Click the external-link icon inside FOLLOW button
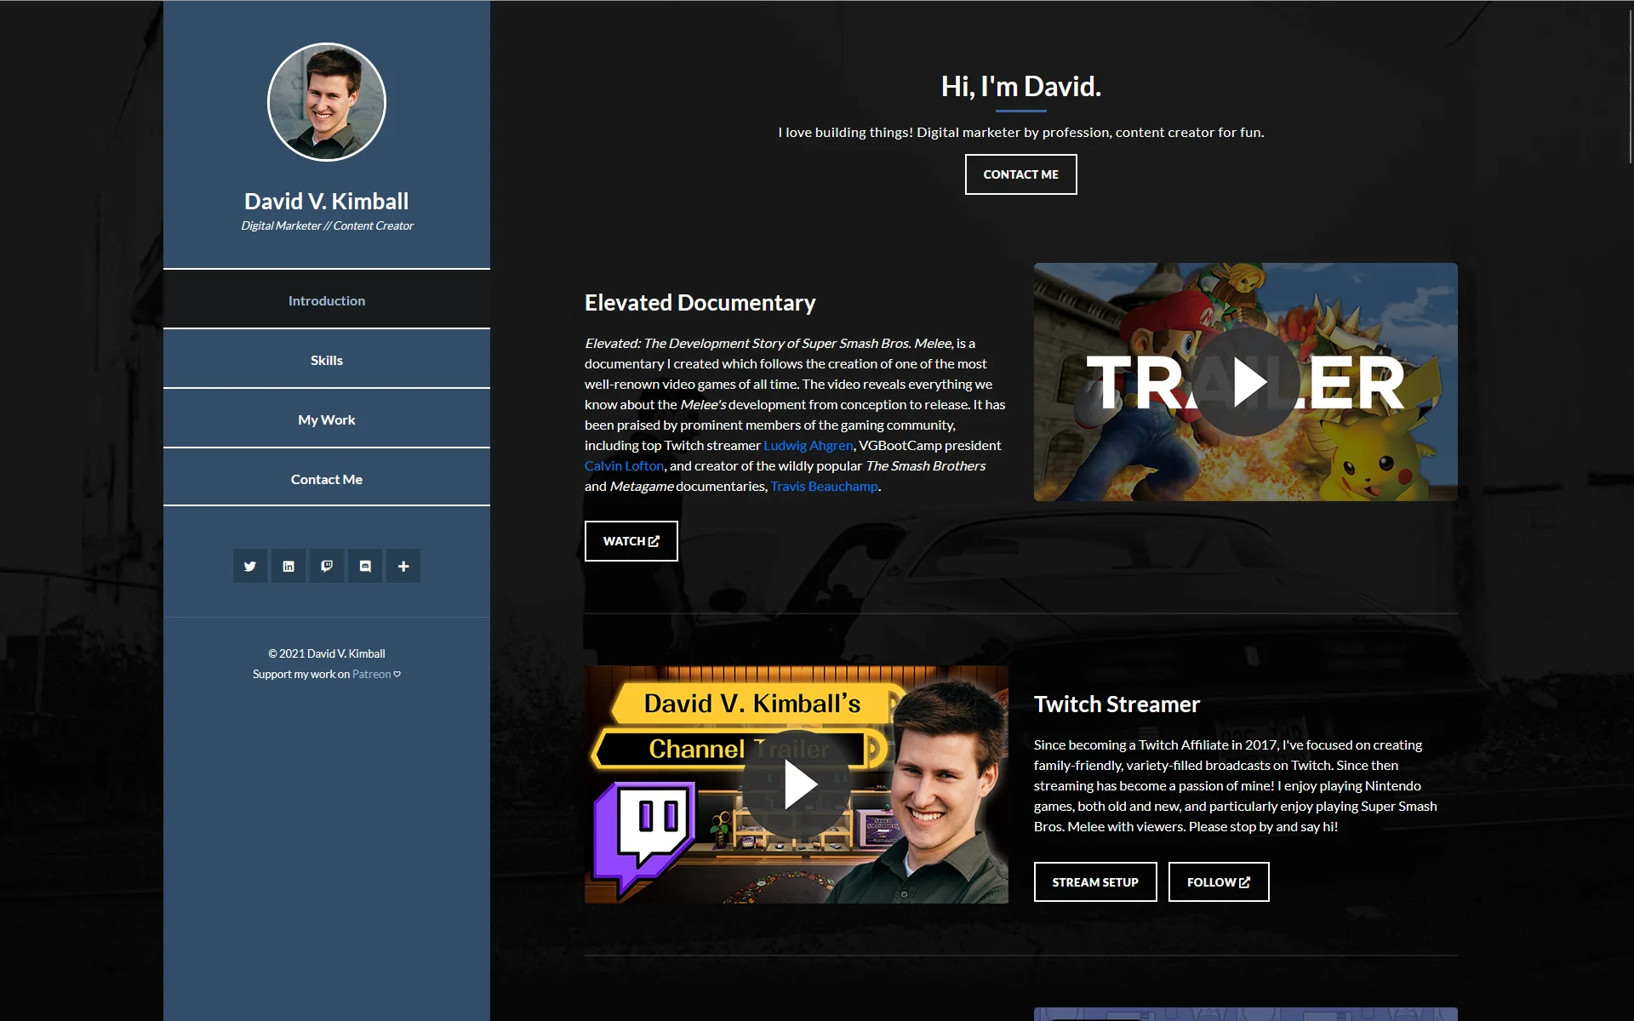This screenshot has height=1021, width=1634. (x=1245, y=881)
